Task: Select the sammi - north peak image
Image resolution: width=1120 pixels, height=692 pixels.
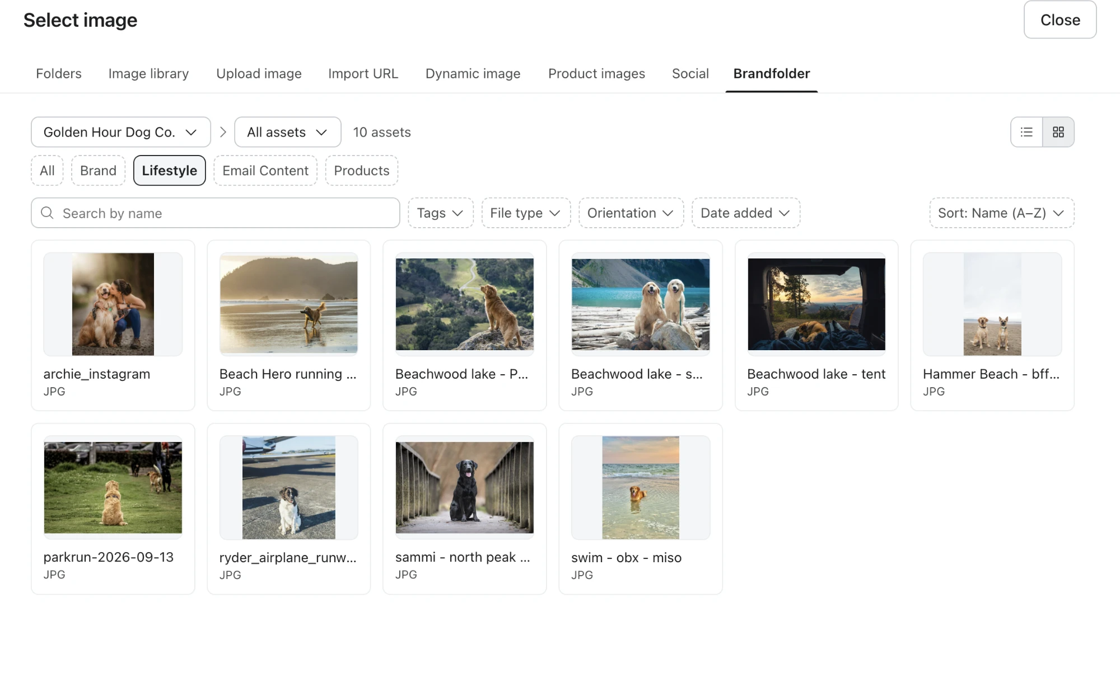Action: coord(465,488)
